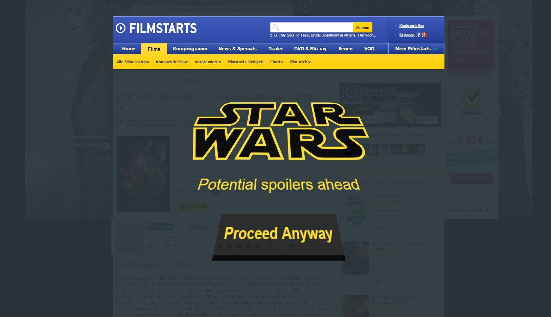This screenshot has height=317, width=551.
Task: Click the Norton checkmark logo in ad
Action: (x=472, y=98)
